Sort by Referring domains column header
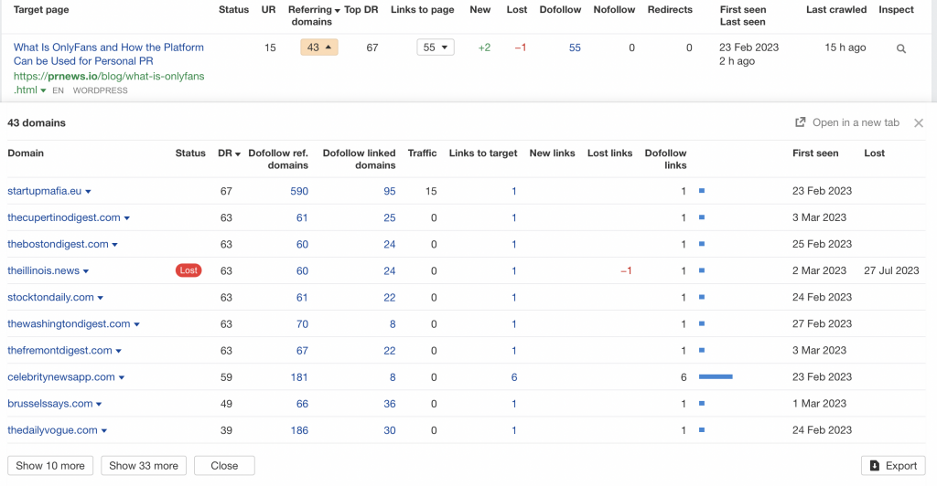This screenshot has width=937, height=486. [314, 16]
